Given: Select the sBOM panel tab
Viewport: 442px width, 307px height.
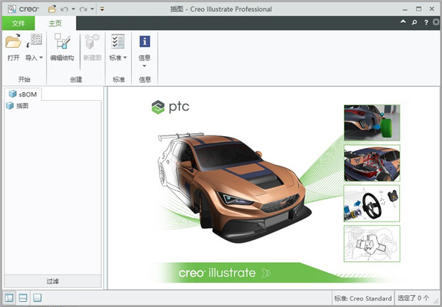Looking at the screenshot, I should [x=23, y=94].
